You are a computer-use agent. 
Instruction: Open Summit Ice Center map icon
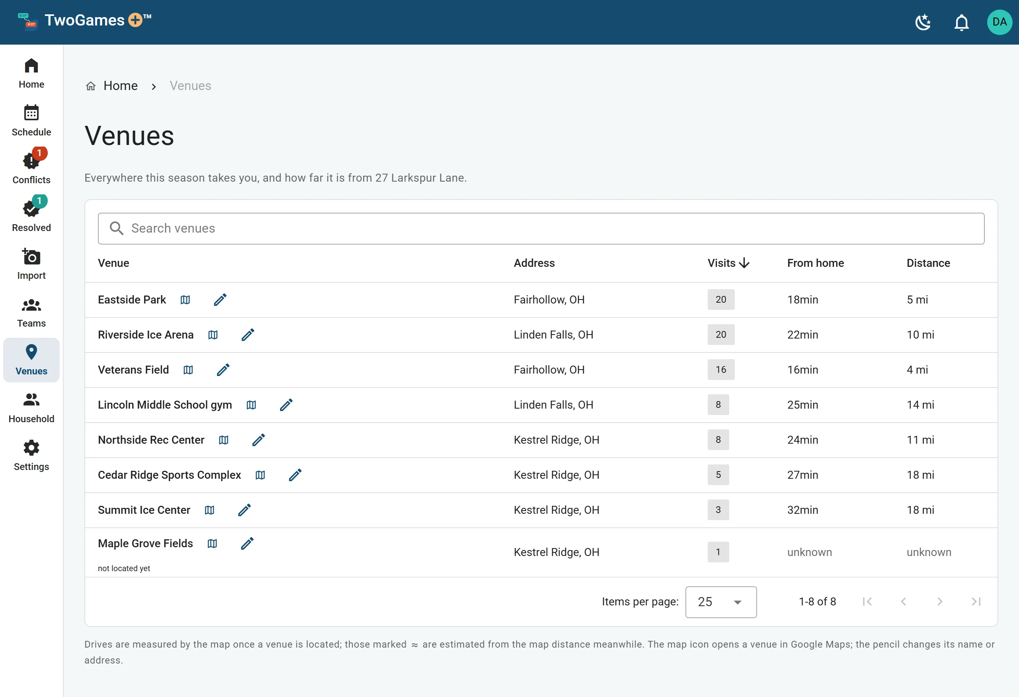210,510
